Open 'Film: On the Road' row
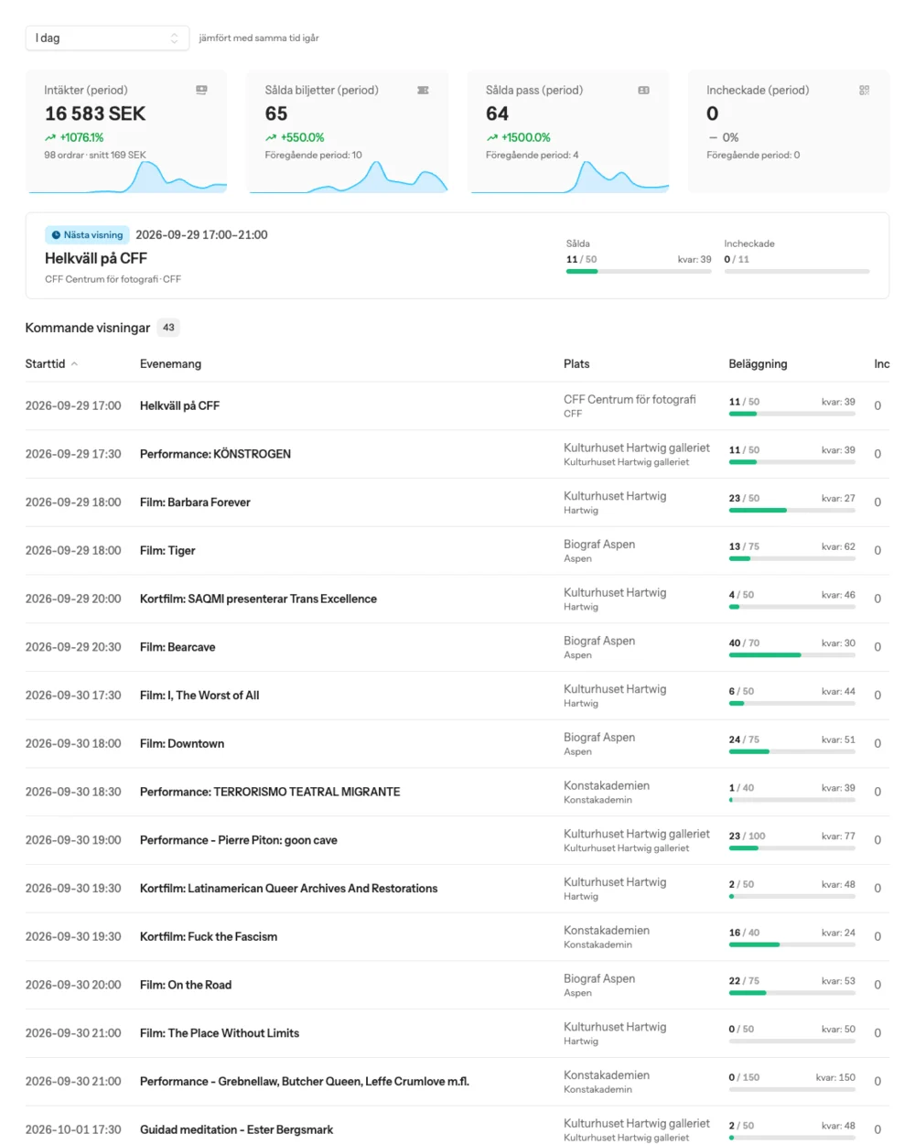 pos(457,985)
